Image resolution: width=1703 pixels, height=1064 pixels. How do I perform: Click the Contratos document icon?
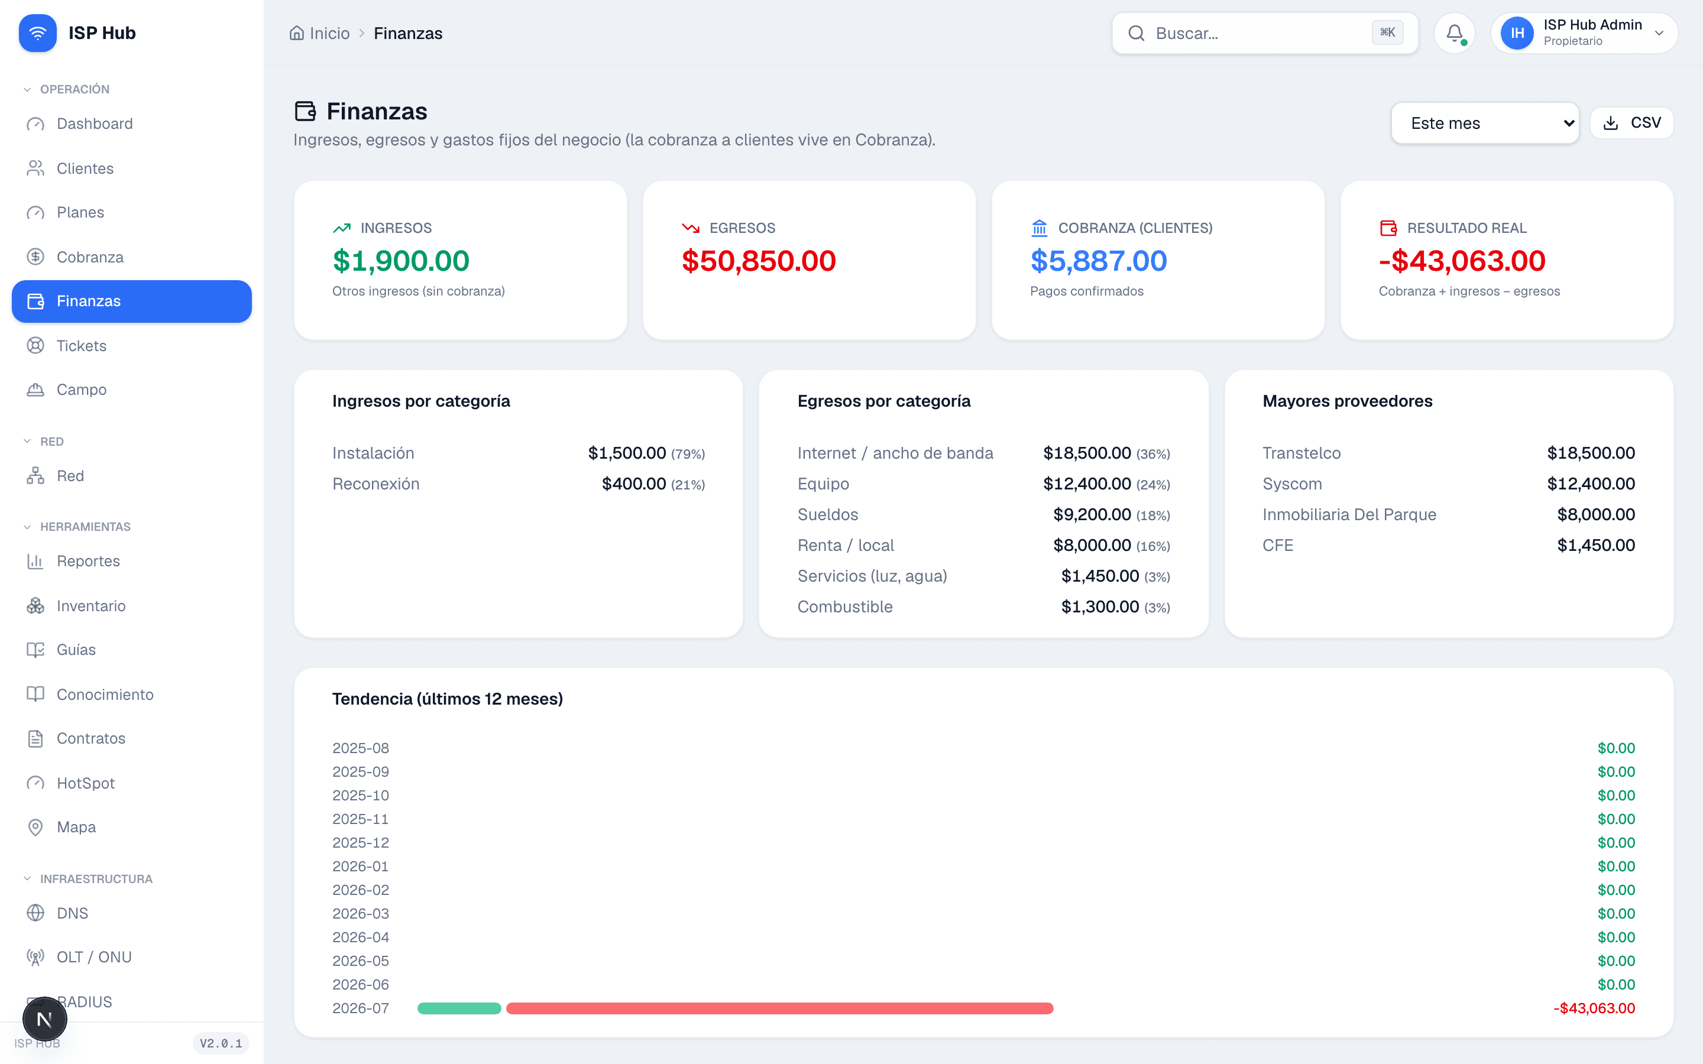pyautogui.click(x=35, y=738)
